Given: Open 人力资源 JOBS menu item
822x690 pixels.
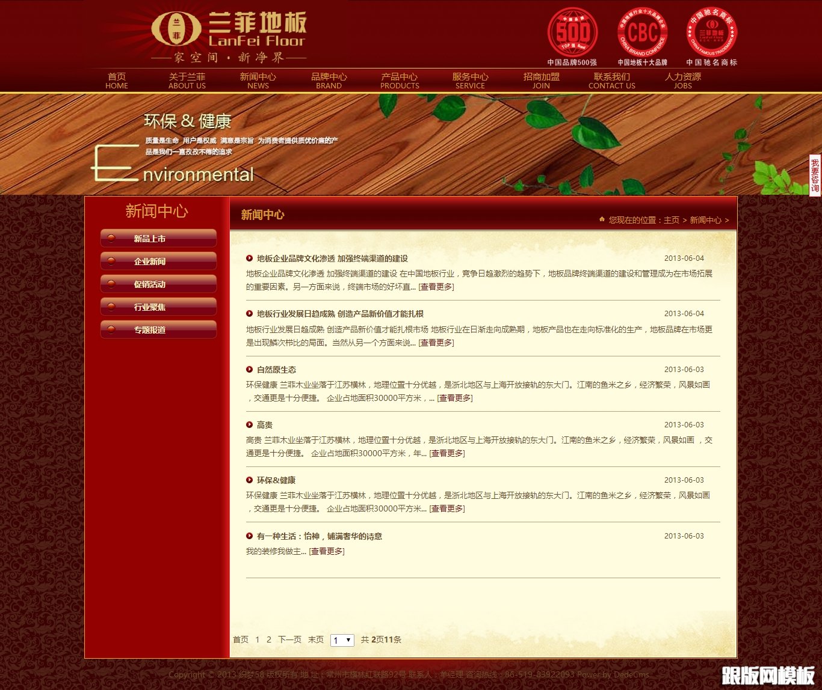Looking at the screenshot, I should [683, 81].
